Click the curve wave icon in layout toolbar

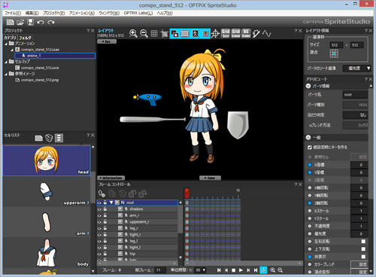pyautogui.click(x=267, y=33)
